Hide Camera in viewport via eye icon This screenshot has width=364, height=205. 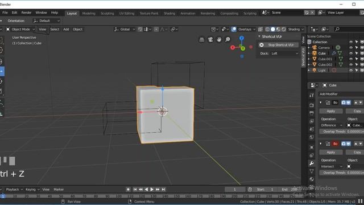pos(351,48)
